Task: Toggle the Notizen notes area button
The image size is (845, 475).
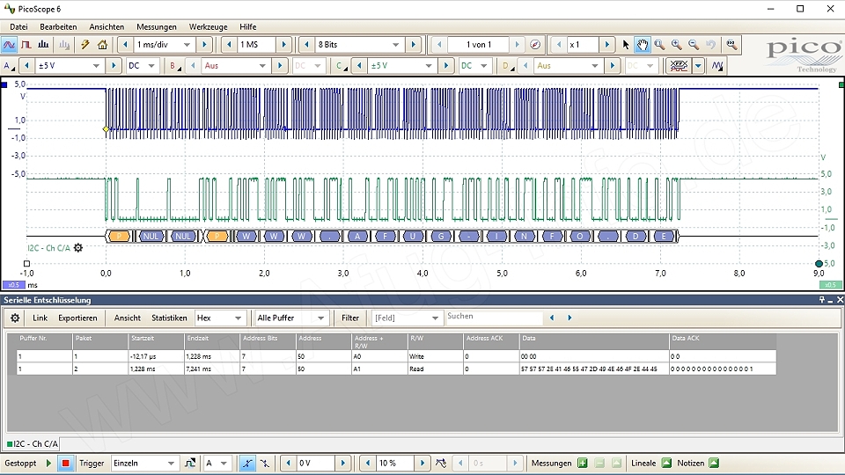Action: 714,464
